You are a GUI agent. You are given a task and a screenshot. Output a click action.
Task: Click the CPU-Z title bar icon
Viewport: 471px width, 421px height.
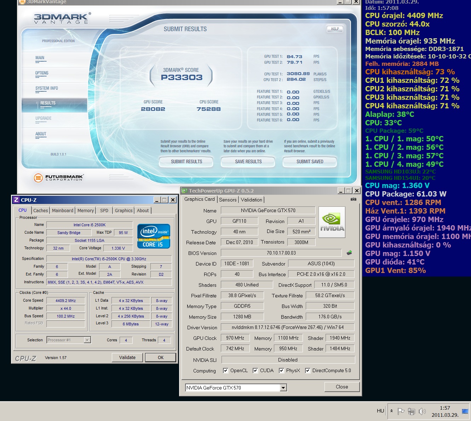tap(16, 200)
